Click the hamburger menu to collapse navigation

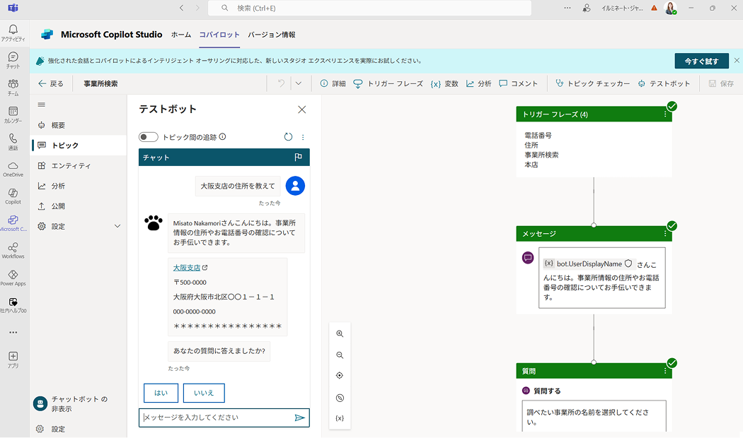42,105
